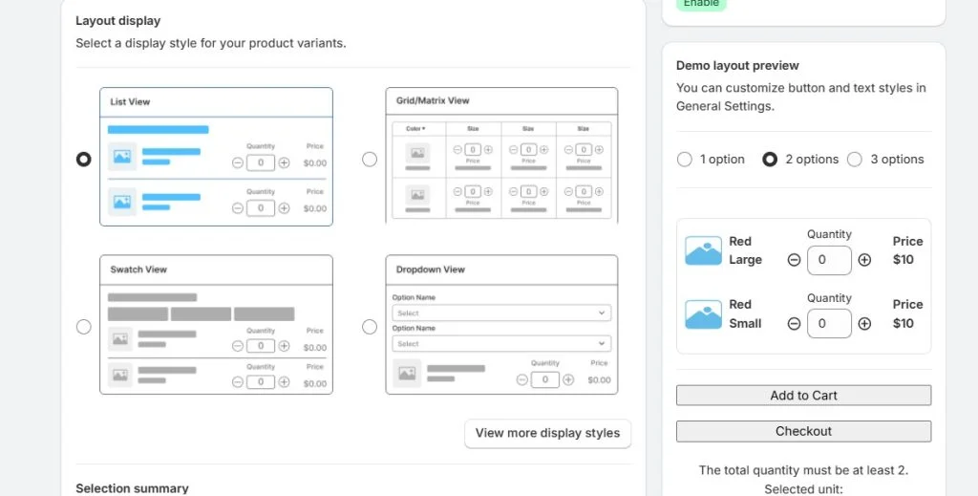
Task: Click the List View layout card
Action: (x=216, y=157)
